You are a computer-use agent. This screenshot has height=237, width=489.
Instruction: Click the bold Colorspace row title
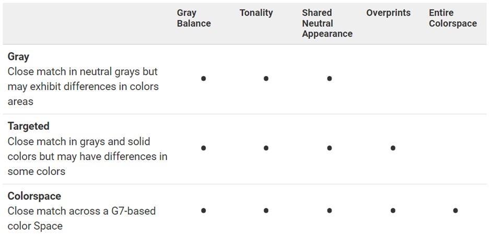tap(34, 196)
